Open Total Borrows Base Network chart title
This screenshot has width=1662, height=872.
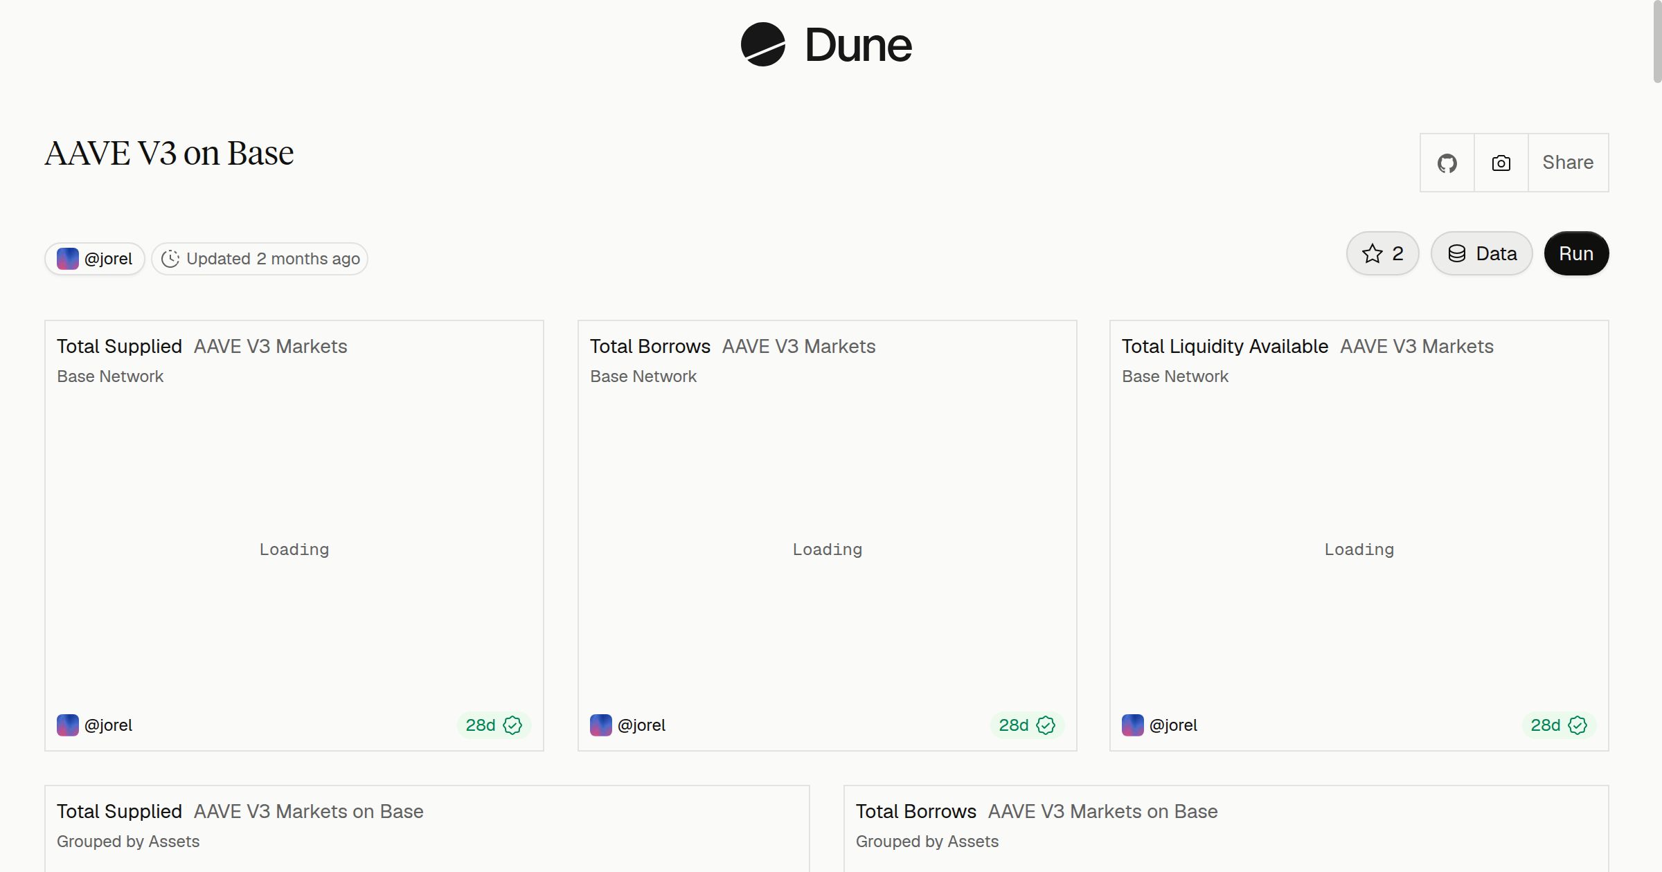pos(650,346)
